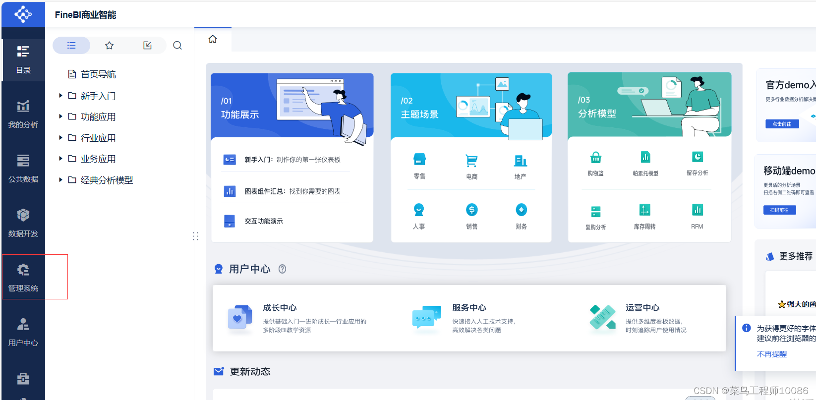Click the FineBI logo icon
The height and width of the screenshot is (400, 816).
[23, 14]
